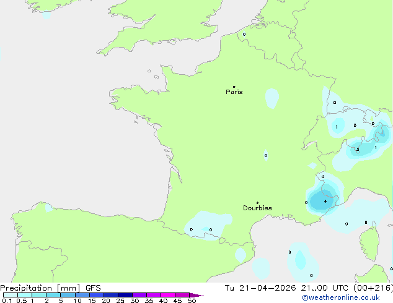This screenshot has width=393, height=303.
Task: Select the 20–25 mm legend swatch
Action: pyautogui.click(x=111, y=295)
